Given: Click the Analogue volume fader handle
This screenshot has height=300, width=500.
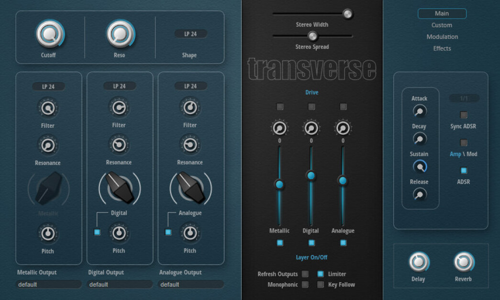Looking at the screenshot, I should click(343, 181).
